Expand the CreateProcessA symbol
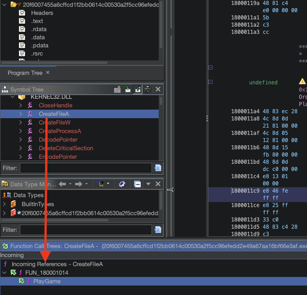This screenshot has height=295, width=307. point(20,131)
